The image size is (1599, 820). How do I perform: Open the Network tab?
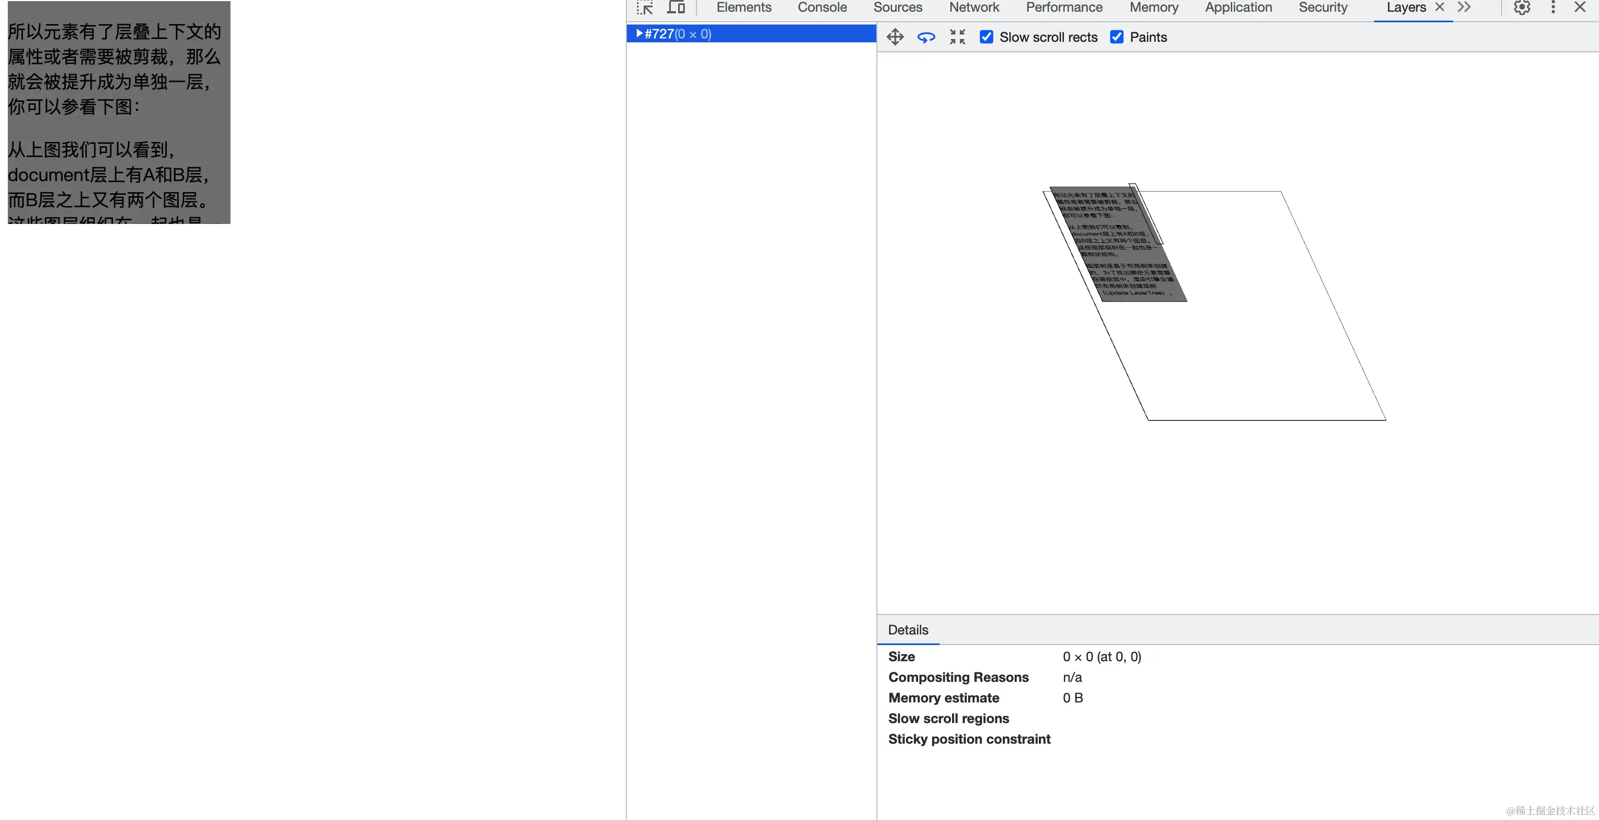(x=974, y=7)
